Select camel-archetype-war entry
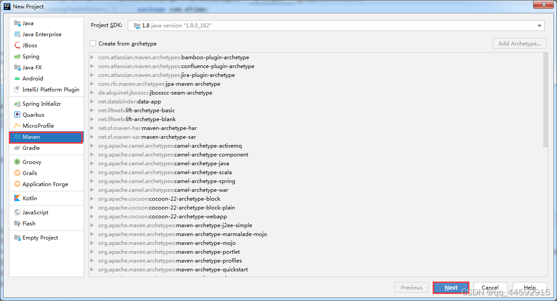The width and height of the screenshot is (557, 301). 163,190
